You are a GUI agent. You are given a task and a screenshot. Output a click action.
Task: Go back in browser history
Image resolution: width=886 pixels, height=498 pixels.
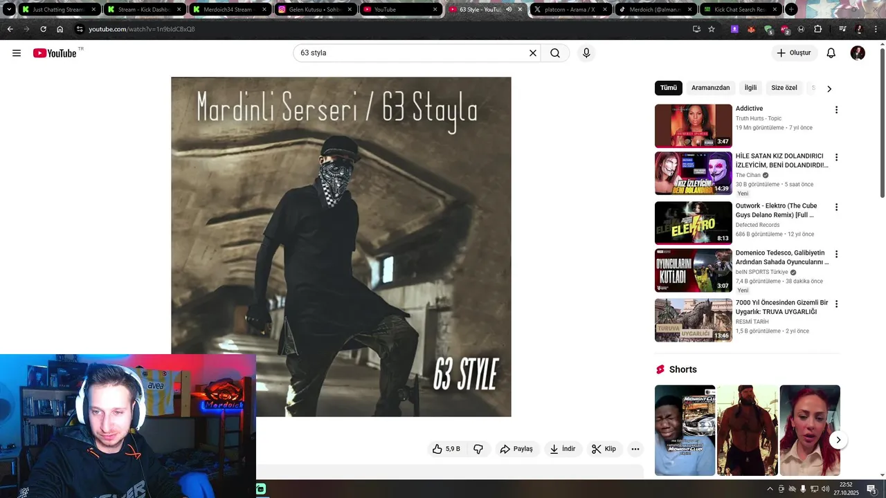pyautogui.click(x=10, y=29)
